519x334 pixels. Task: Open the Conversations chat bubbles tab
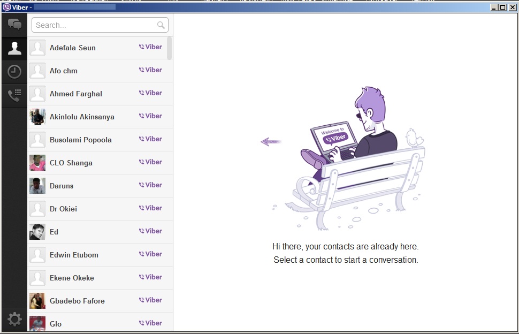pos(14,25)
